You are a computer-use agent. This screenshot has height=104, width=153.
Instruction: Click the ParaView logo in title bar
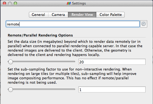click(69, 3)
